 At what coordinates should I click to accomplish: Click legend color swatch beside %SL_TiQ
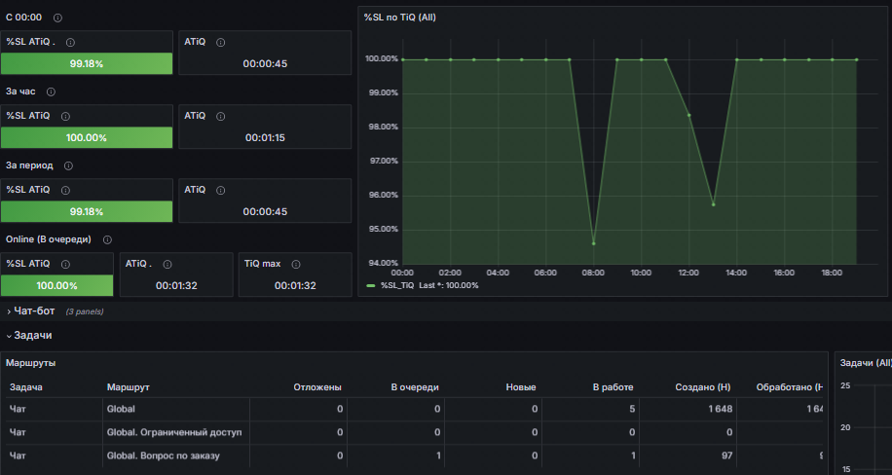point(371,285)
